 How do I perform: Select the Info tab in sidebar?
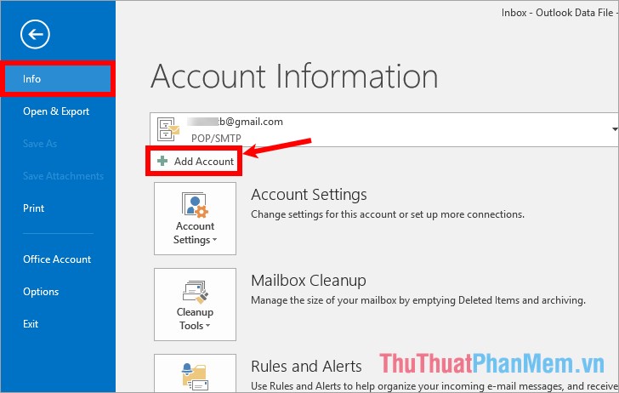pyautogui.click(x=58, y=78)
